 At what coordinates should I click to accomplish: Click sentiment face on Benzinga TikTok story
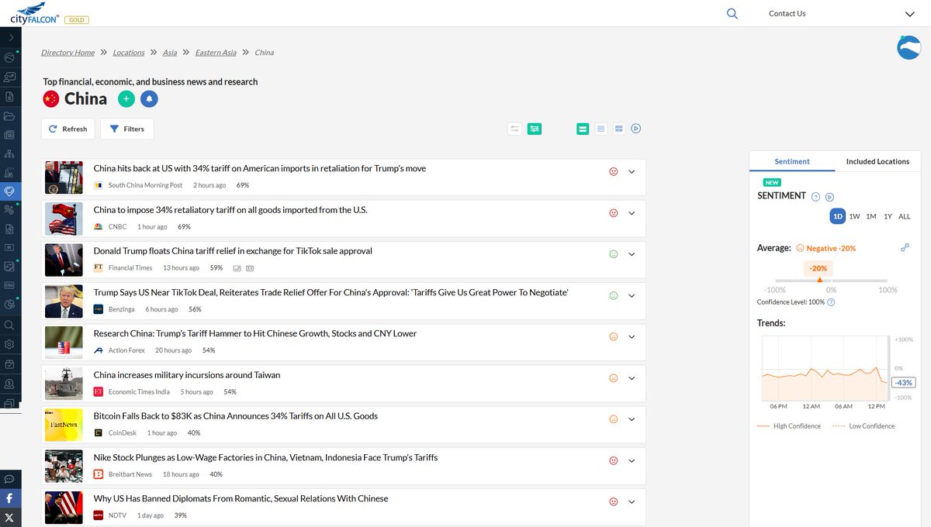614,295
